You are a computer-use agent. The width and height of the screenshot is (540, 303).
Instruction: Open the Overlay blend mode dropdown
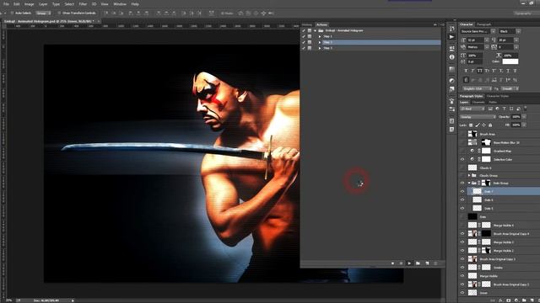coord(478,117)
